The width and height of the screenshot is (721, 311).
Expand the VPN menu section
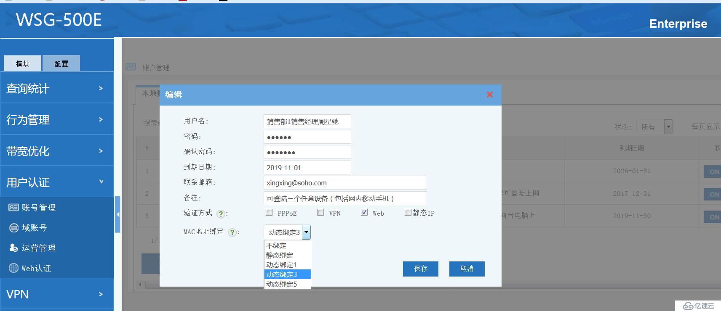coord(57,294)
